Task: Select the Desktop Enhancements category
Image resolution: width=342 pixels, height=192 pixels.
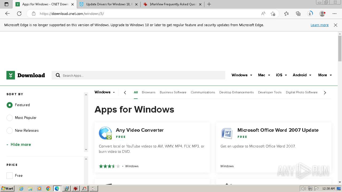Action: [x=236, y=92]
